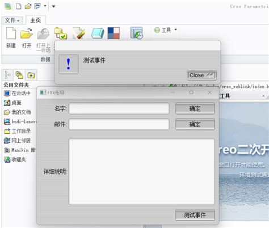Click into the 详细说明 text area
Viewport: 269px width, 228px height.
pos(142,171)
